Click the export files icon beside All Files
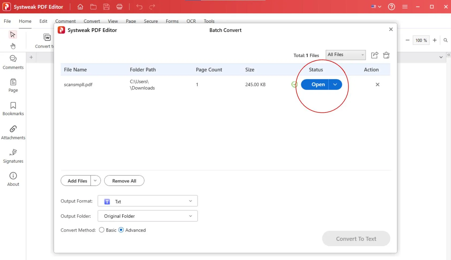This screenshot has width=451, height=260. [x=374, y=55]
